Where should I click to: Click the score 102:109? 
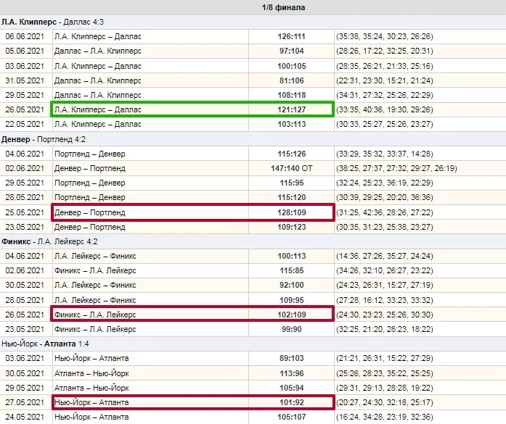coord(291,315)
